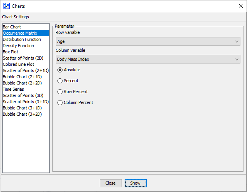Screen dimensions: 247x192
Task: Select Bubble Chart (3+2D) item
Action: 22,114
